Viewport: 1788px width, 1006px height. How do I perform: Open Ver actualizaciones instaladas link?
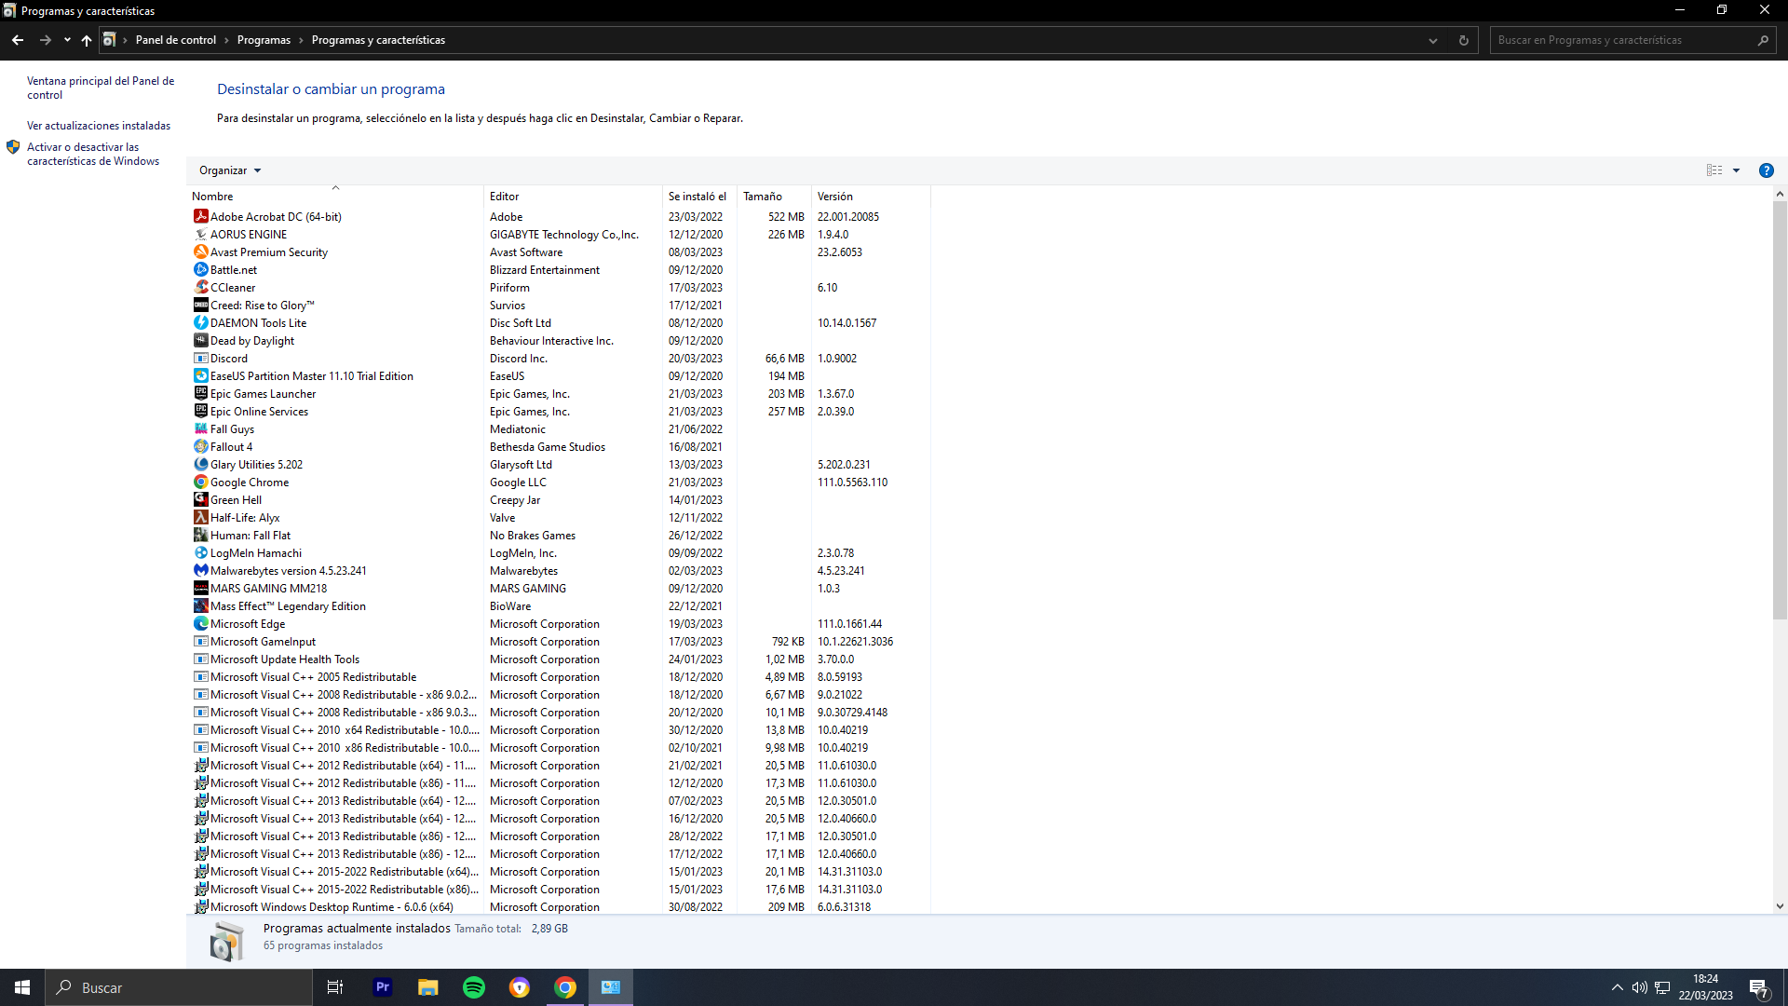[99, 126]
